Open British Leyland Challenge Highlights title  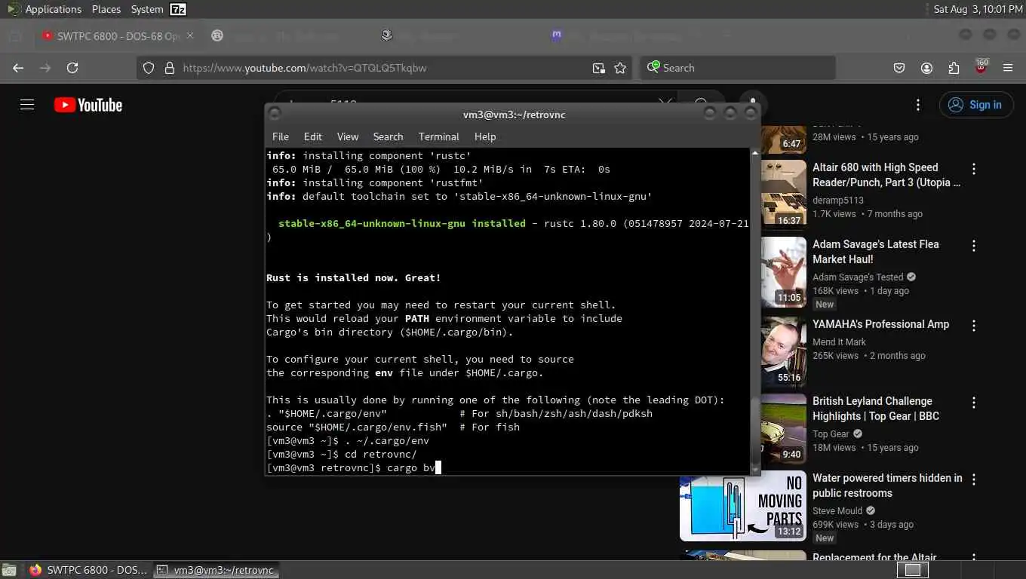click(876, 409)
